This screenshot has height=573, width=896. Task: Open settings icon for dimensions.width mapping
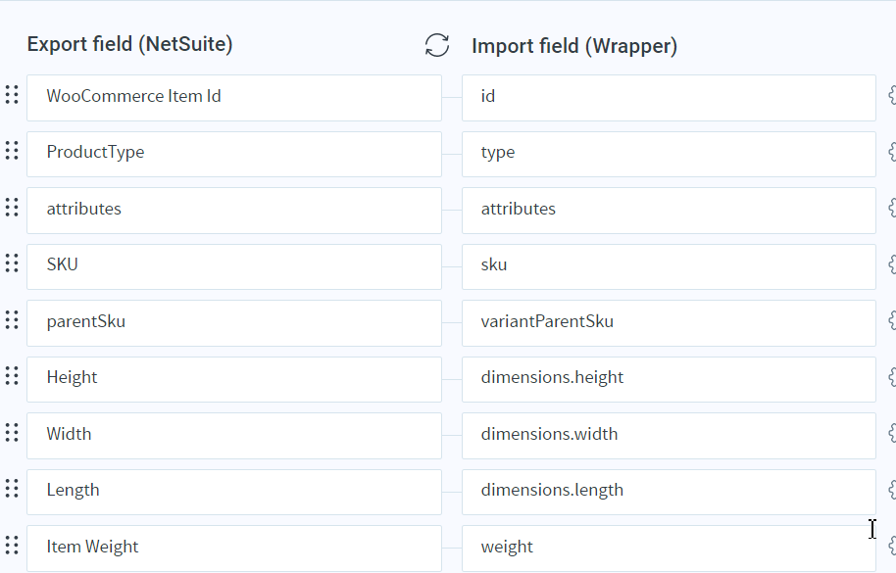pyautogui.click(x=891, y=434)
